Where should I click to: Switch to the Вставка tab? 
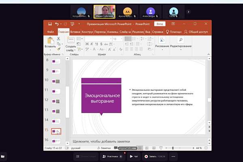tap(75, 32)
